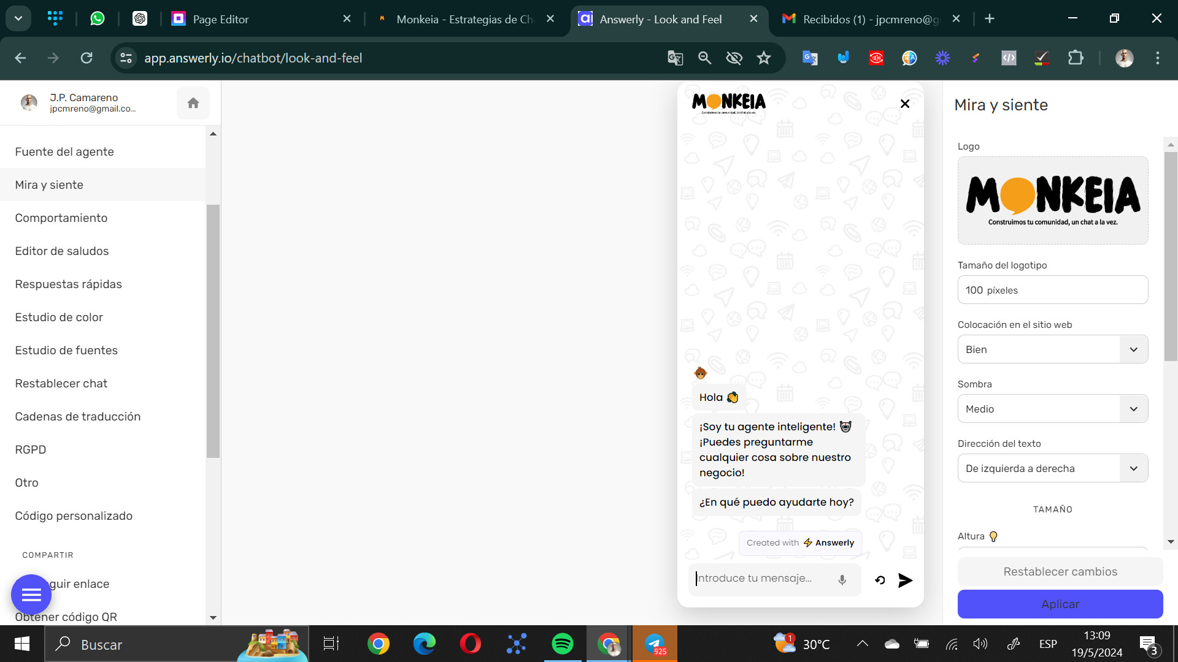
Task: Open Fuente del agente menu item
Action: coord(102,151)
